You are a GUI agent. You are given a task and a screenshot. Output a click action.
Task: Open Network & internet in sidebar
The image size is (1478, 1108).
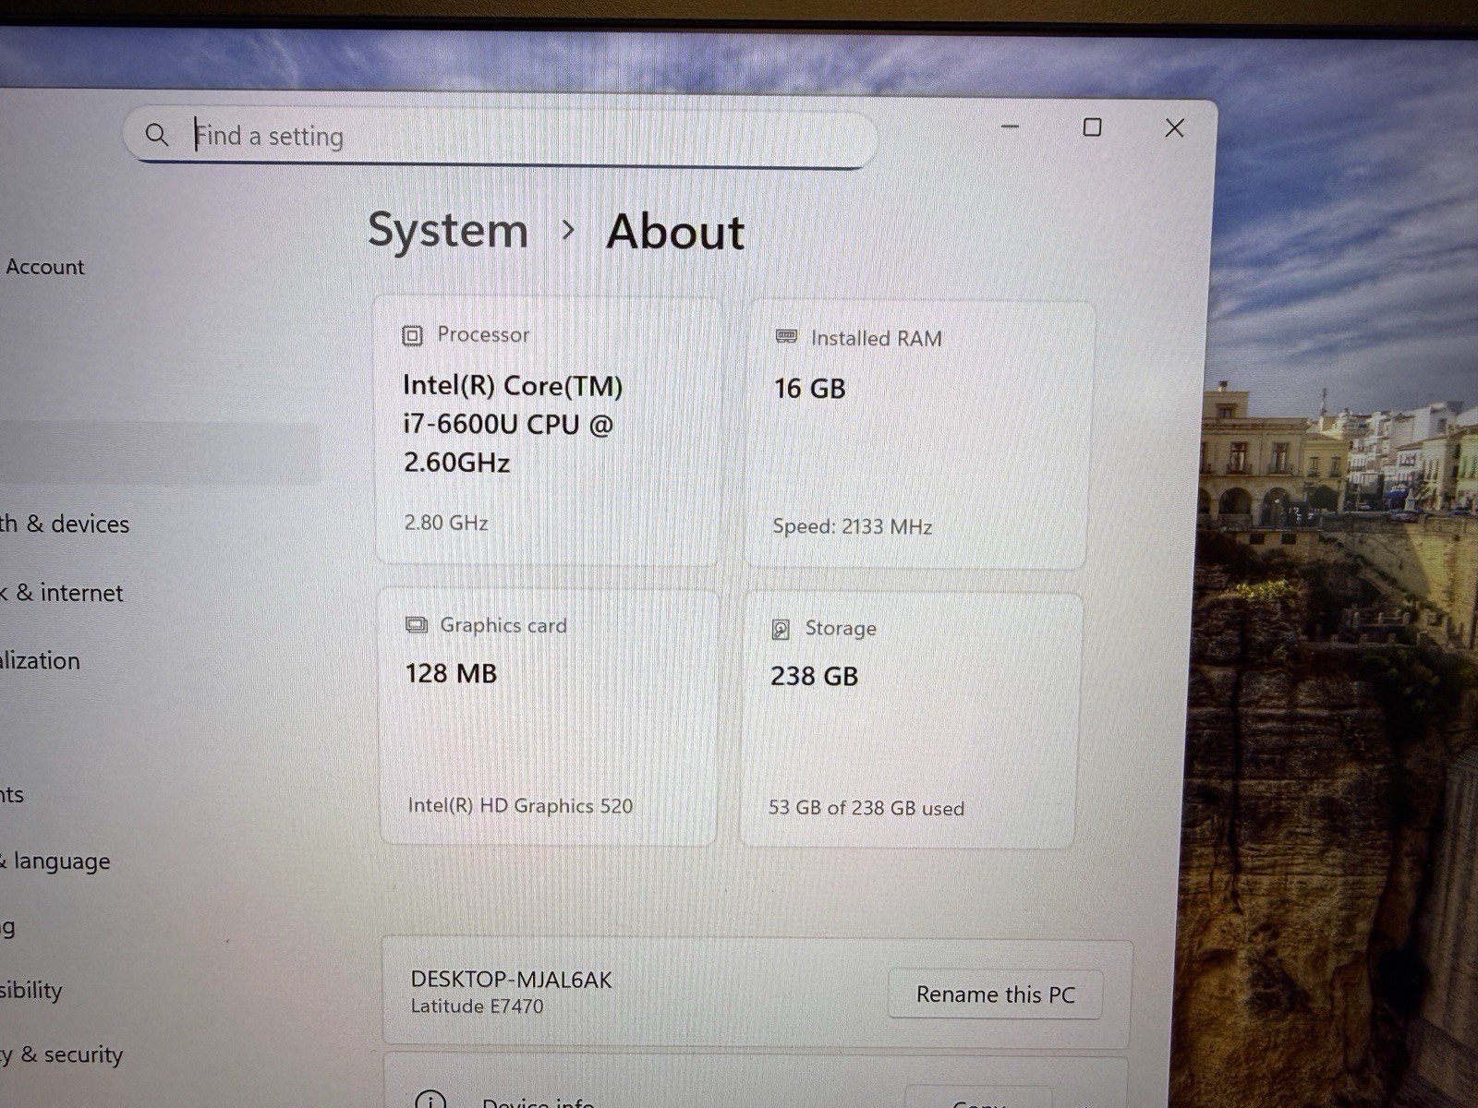[x=62, y=593]
